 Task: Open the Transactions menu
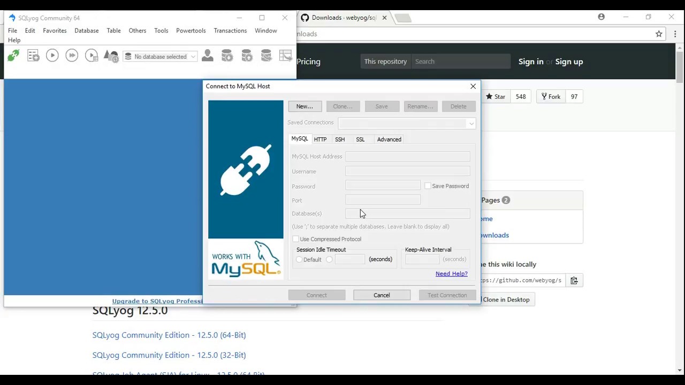tap(230, 30)
